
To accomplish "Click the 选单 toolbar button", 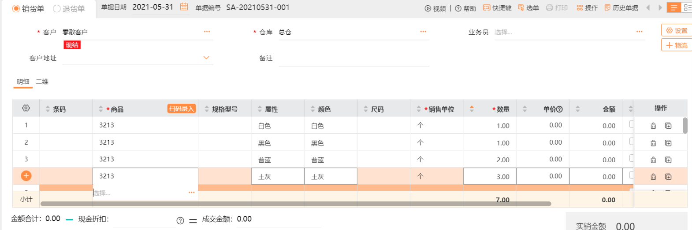I will coord(528,8).
